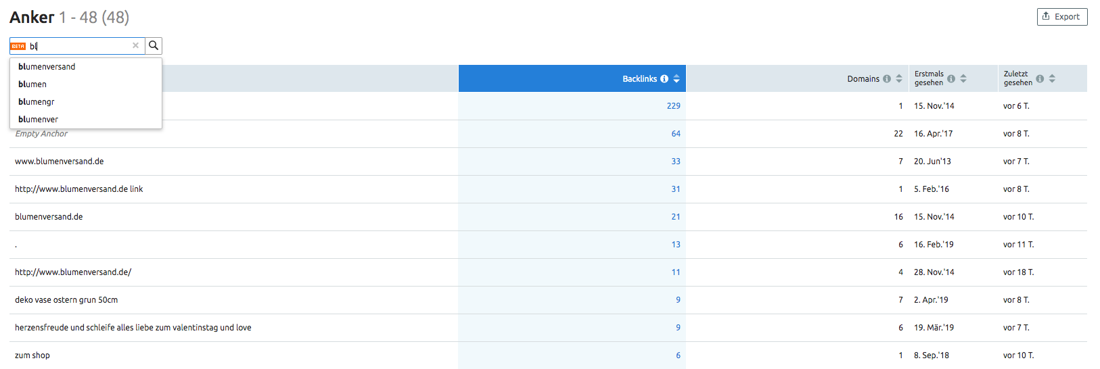Click the date '20. Jun'13' cell
Screen dimensions: 1100x369
coord(932,162)
